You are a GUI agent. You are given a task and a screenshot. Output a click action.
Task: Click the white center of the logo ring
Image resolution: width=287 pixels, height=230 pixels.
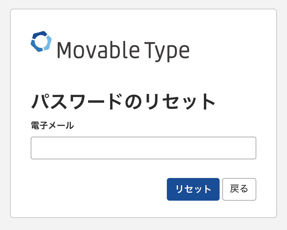[41, 41]
